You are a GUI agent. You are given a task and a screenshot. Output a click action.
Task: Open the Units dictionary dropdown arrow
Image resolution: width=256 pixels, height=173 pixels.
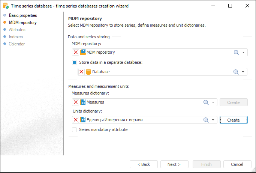pos(213,120)
